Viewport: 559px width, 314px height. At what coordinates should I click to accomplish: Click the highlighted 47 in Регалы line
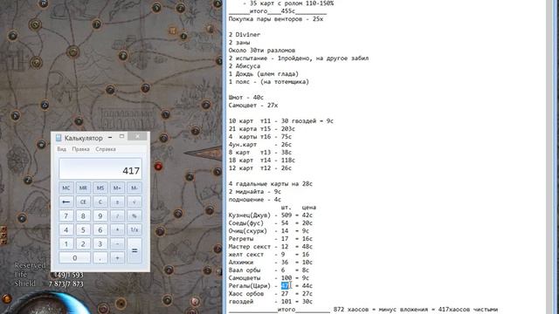coord(285,285)
